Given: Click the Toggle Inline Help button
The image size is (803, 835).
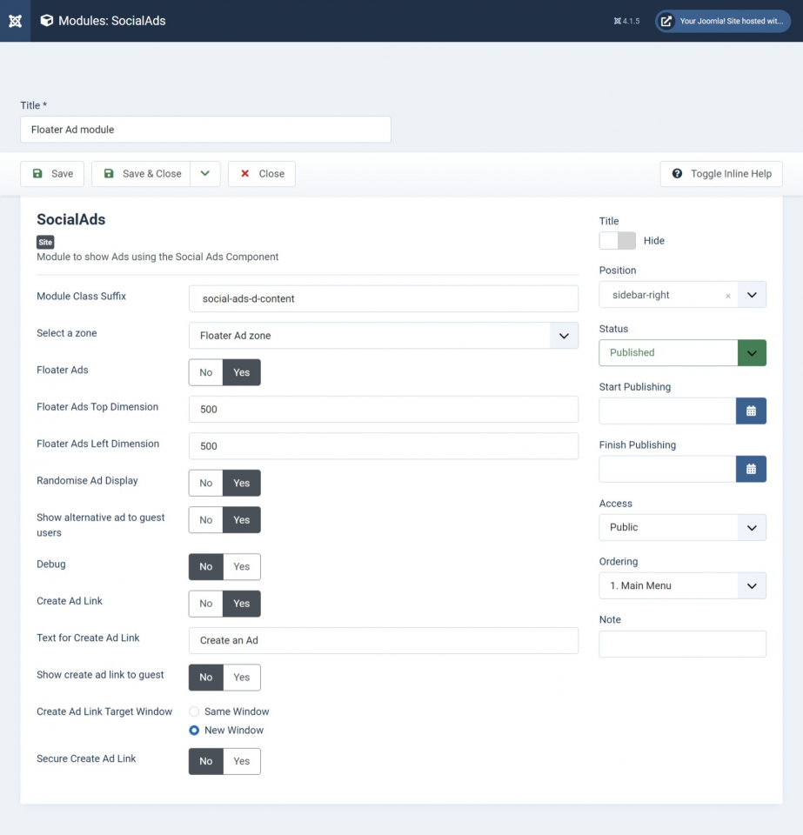Looking at the screenshot, I should [721, 174].
